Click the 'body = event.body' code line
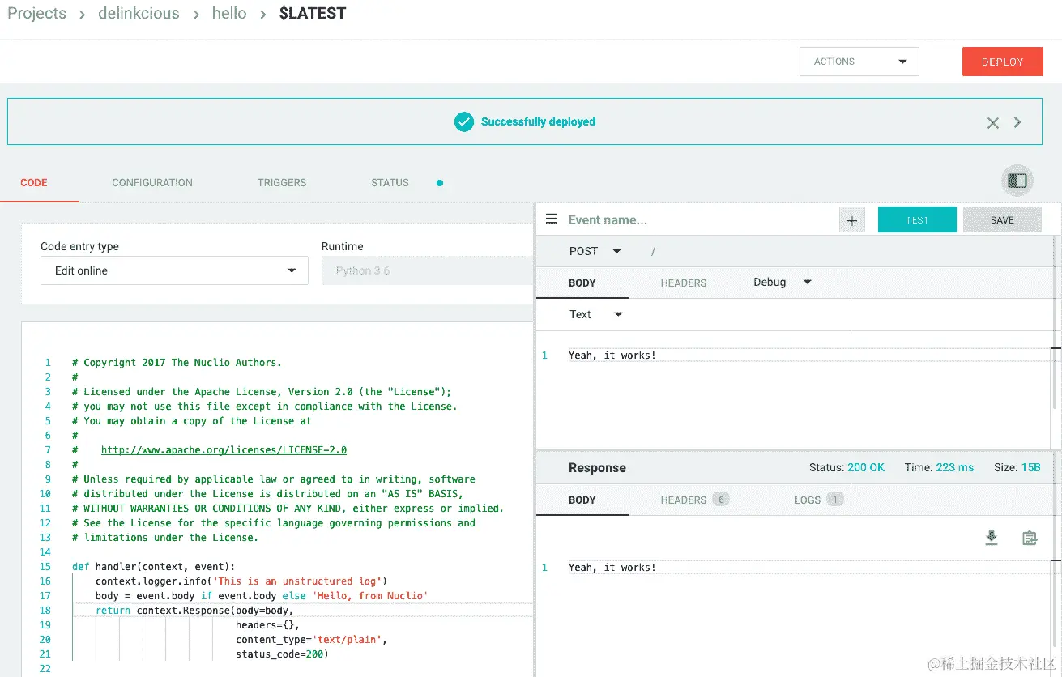1062x677 pixels. click(x=262, y=596)
